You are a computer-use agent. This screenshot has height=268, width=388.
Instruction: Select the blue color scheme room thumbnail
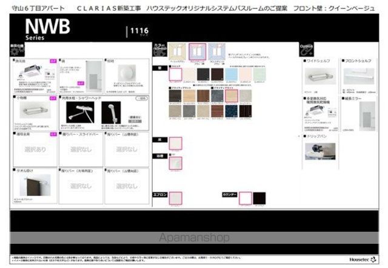click(x=217, y=51)
